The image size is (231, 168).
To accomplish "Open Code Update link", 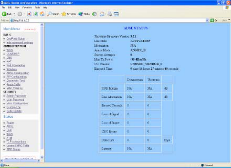I will click(x=14, y=111).
